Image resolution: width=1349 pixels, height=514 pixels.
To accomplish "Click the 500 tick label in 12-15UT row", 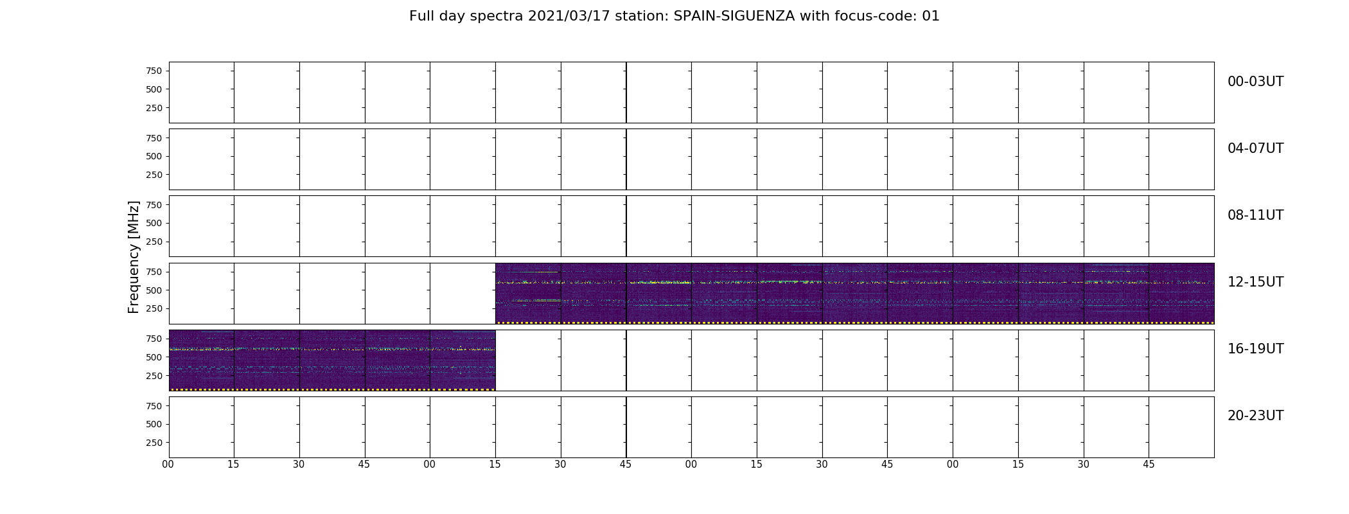I will pos(154,290).
